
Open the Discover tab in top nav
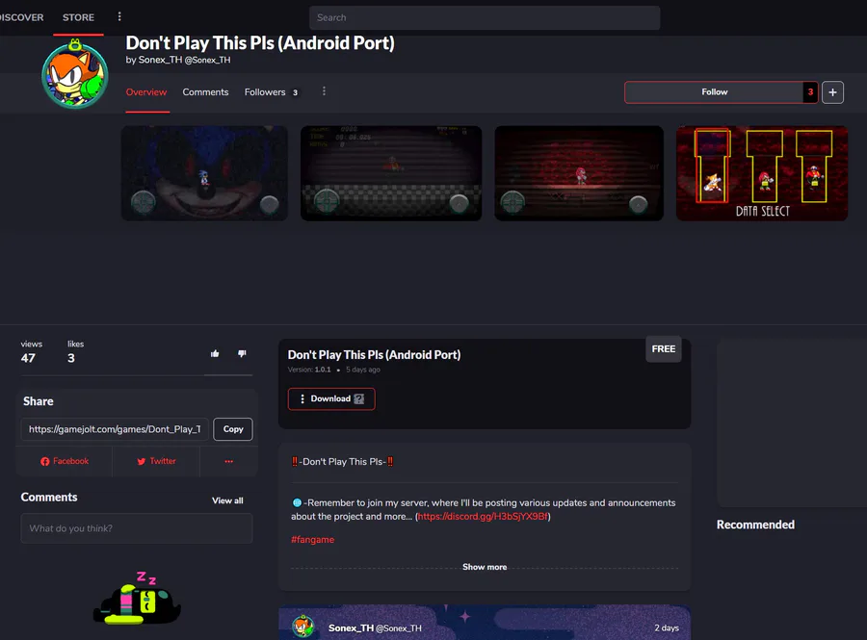coord(21,17)
